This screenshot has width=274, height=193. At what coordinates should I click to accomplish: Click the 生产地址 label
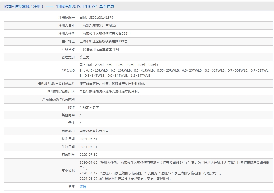click(68, 41)
